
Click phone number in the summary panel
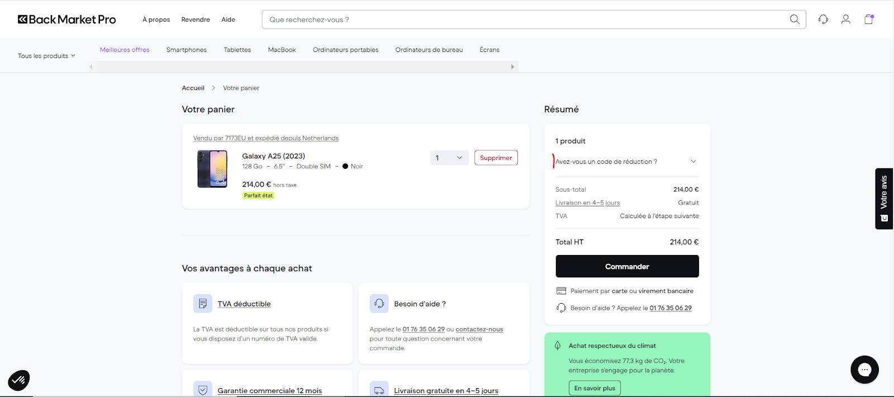(670, 308)
